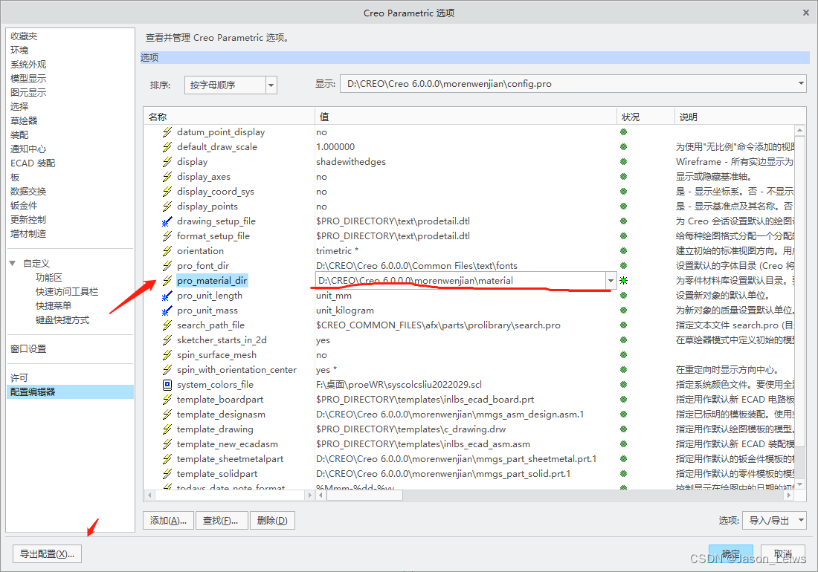818x572 pixels.
Task: Click the 查找(F)... button
Action: point(221,520)
